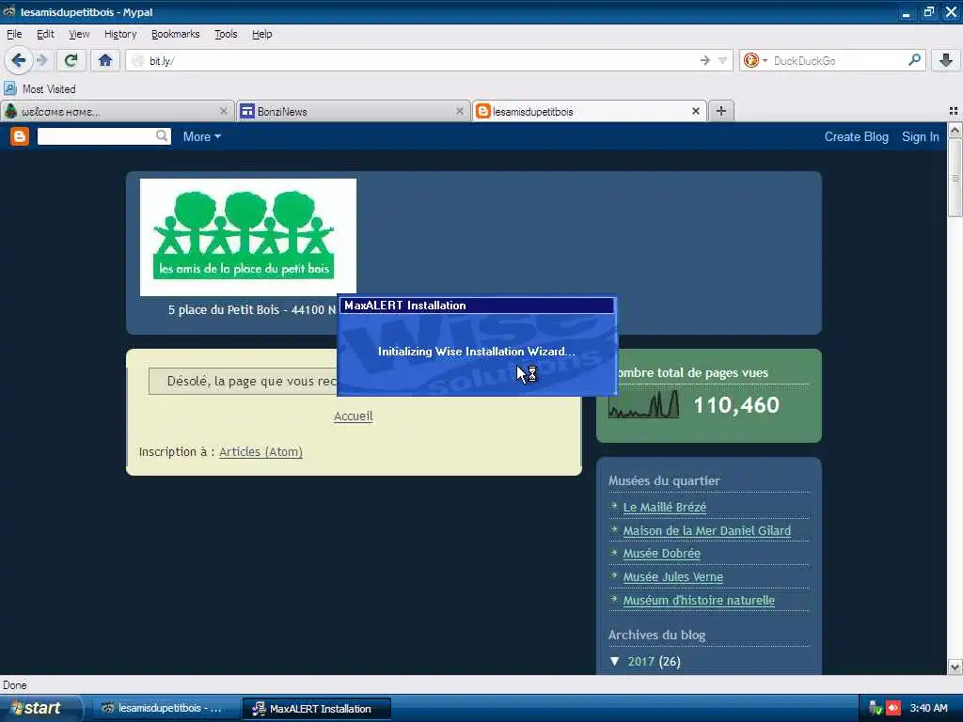
Task: Click the Most Visited bookmarks label
Action: tap(49, 89)
